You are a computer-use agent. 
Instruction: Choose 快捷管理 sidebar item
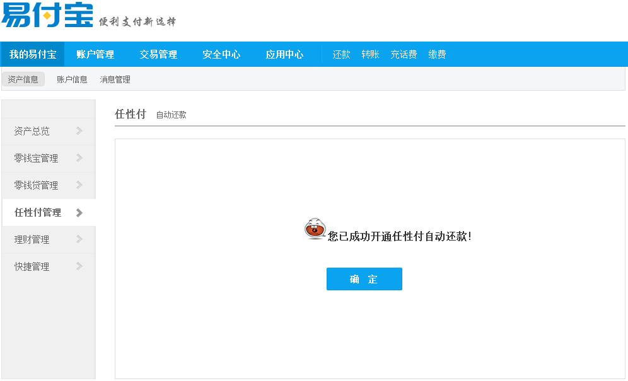[49, 267]
